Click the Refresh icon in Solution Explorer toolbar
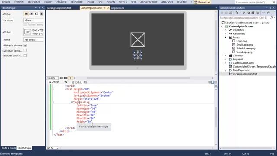Screen dimensions: 277x156 click(248, 13)
